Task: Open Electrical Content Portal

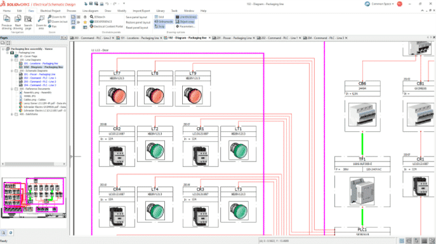Action: 106,27
